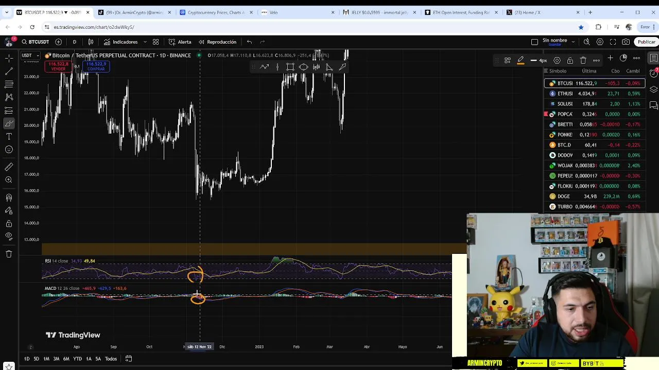Image resolution: width=659 pixels, height=370 pixels.
Task: Open the Fibonacci tools in left sidebar
Action: click(9, 84)
